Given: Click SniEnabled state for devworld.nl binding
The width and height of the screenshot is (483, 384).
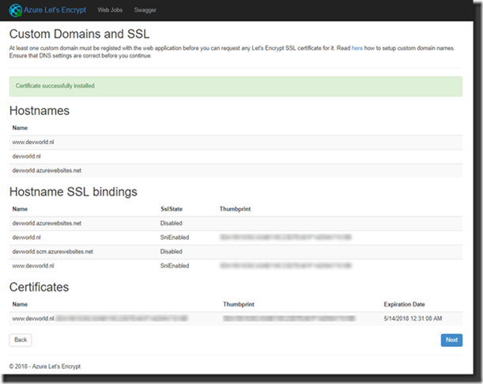Looking at the screenshot, I should coord(175,238).
